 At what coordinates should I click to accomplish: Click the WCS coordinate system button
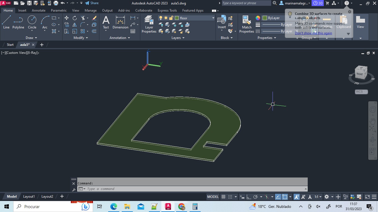pyautogui.click(x=361, y=92)
